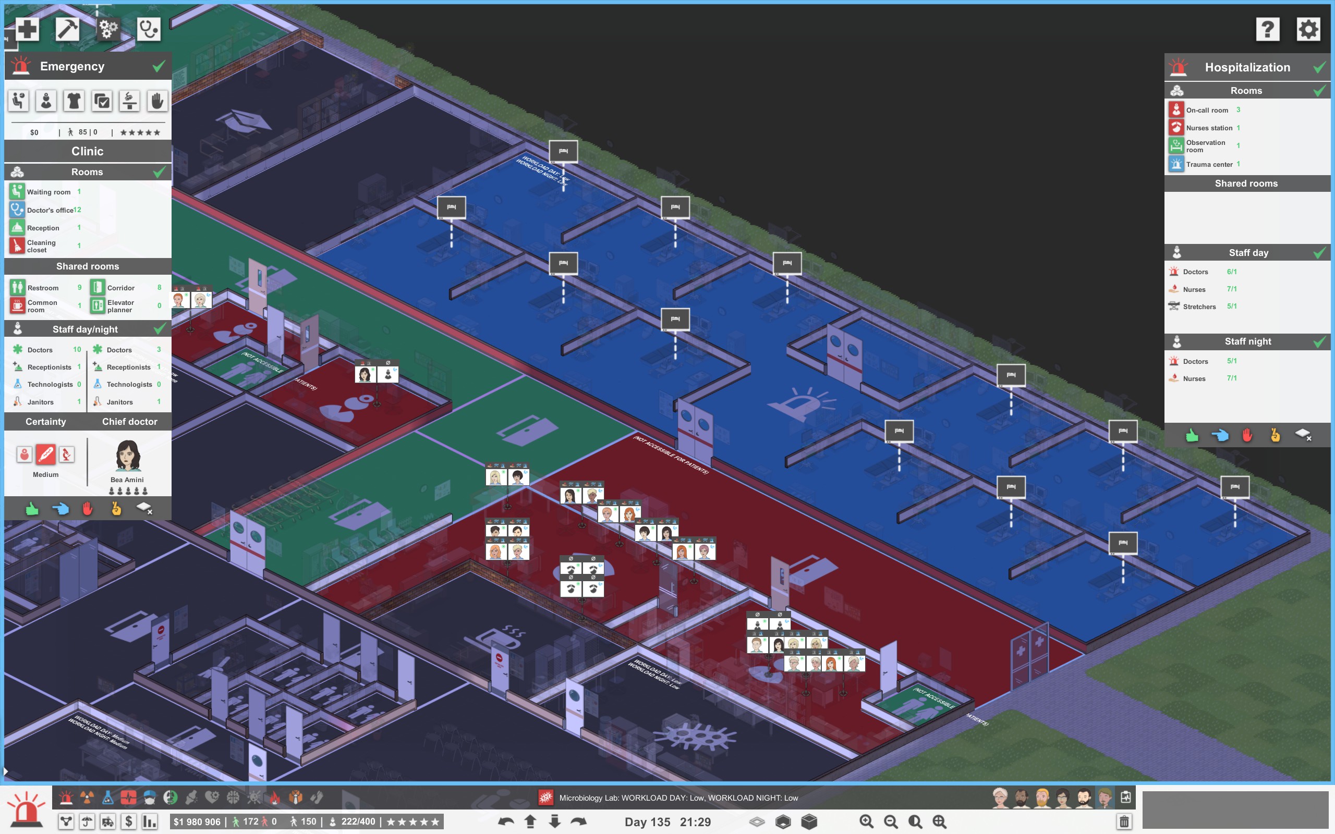Open the checklist tab in Emergency panel
The width and height of the screenshot is (1335, 834).
pyautogui.click(x=102, y=101)
